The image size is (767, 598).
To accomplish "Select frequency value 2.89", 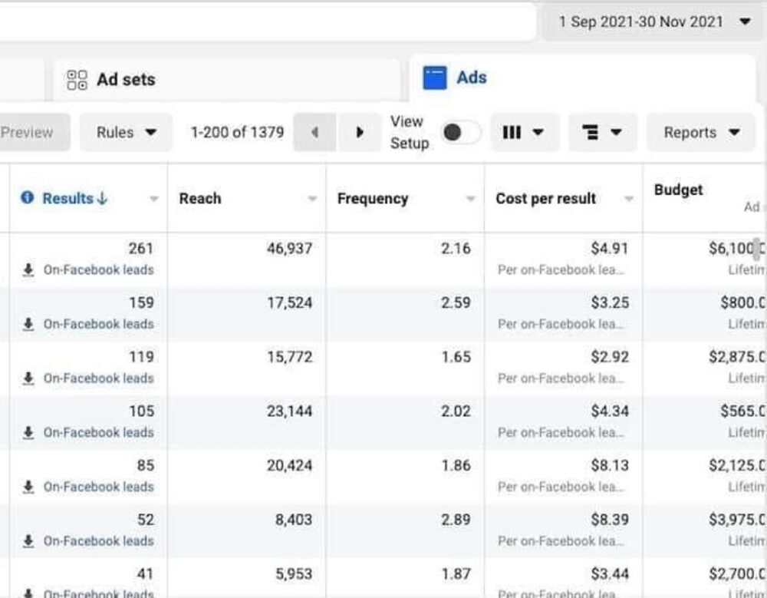I will [x=456, y=520].
